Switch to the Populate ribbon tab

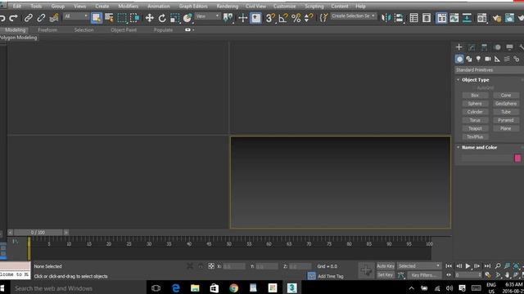pyautogui.click(x=163, y=30)
